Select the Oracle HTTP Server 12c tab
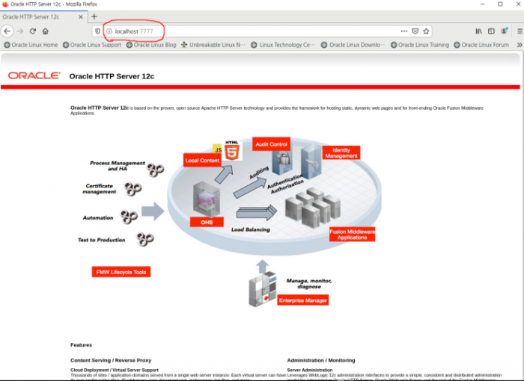Viewport: 524px width, 381px height. (x=43, y=16)
